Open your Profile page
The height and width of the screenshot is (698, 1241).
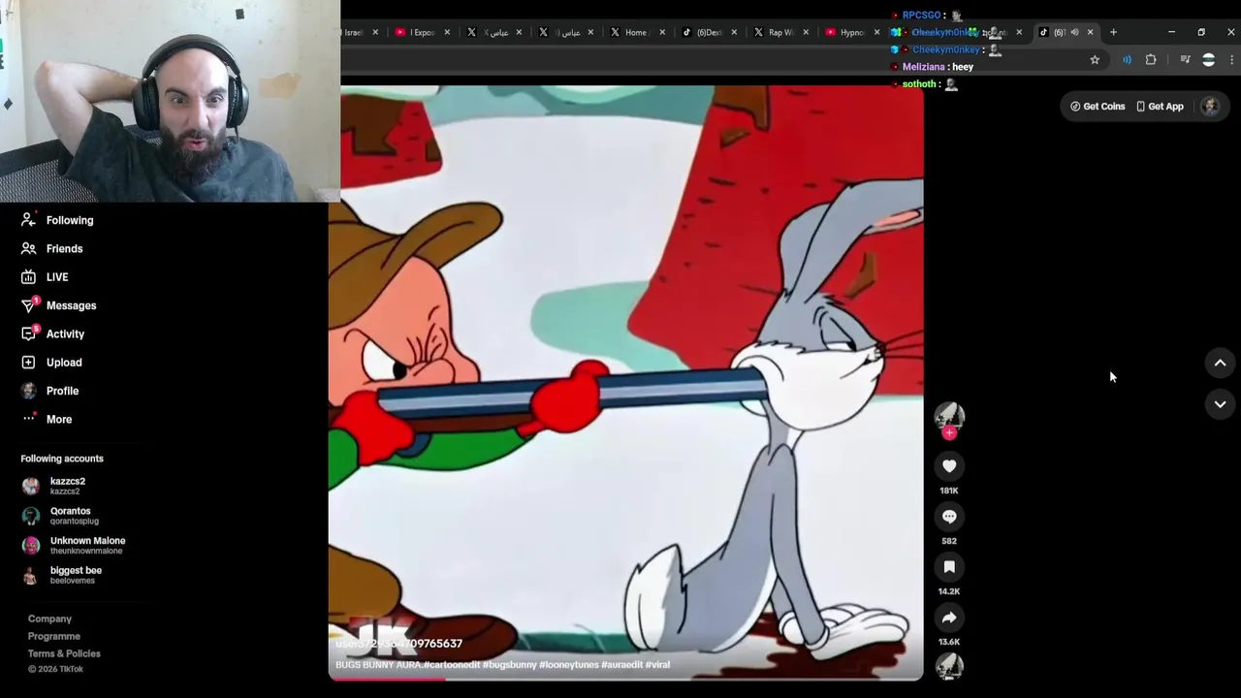coord(50,391)
